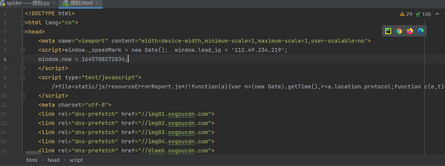The height and width of the screenshot is (166, 445).
Task: Fold the closing script marker line 10
Action: click(23, 96)
